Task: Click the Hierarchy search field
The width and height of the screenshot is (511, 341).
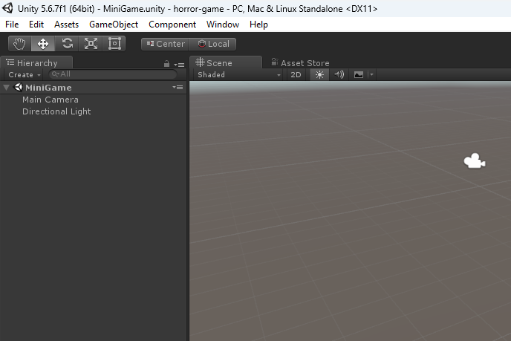Action: coord(113,74)
